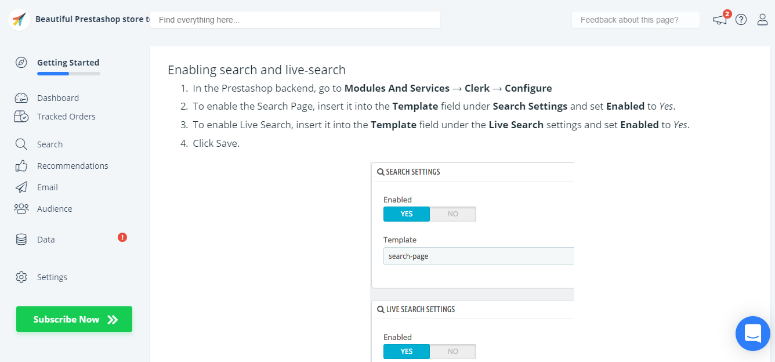Go to the Email section
Screen dimensions: 775x362
pos(48,187)
